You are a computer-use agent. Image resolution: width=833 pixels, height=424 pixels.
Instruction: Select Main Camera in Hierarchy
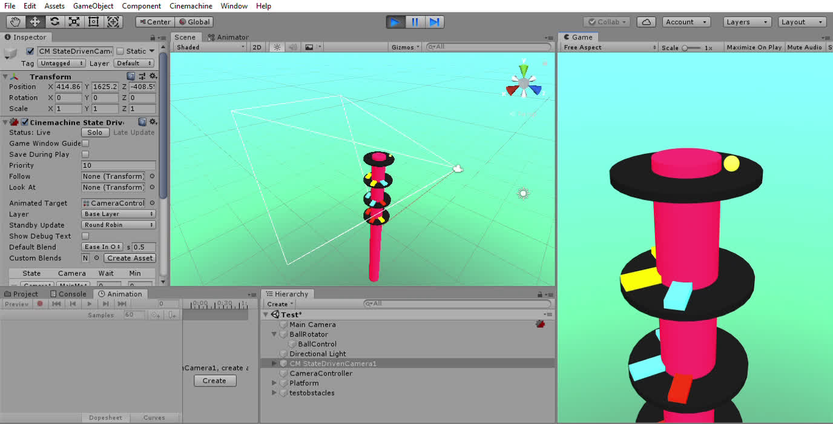[312, 325]
